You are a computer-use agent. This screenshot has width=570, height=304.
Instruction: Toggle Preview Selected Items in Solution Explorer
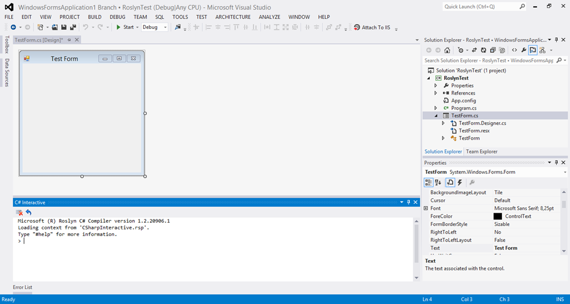pyautogui.click(x=533, y=50)
